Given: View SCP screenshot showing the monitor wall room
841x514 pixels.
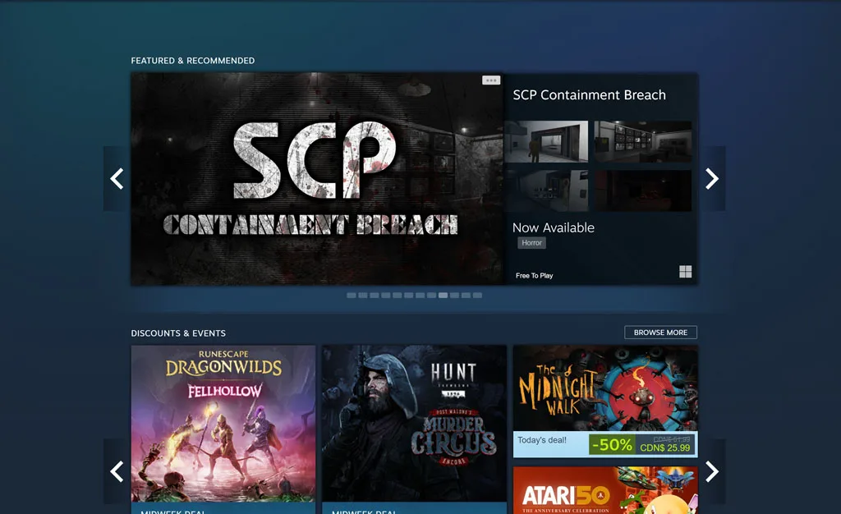Looking at the screenshot, I should pos(642,141).
